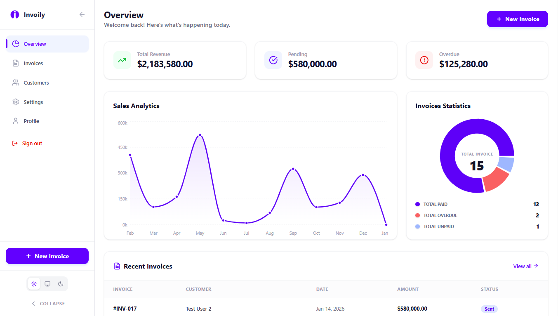Switch to light theme mode
This screenshot has height=316, width=558.
point(34,284)
